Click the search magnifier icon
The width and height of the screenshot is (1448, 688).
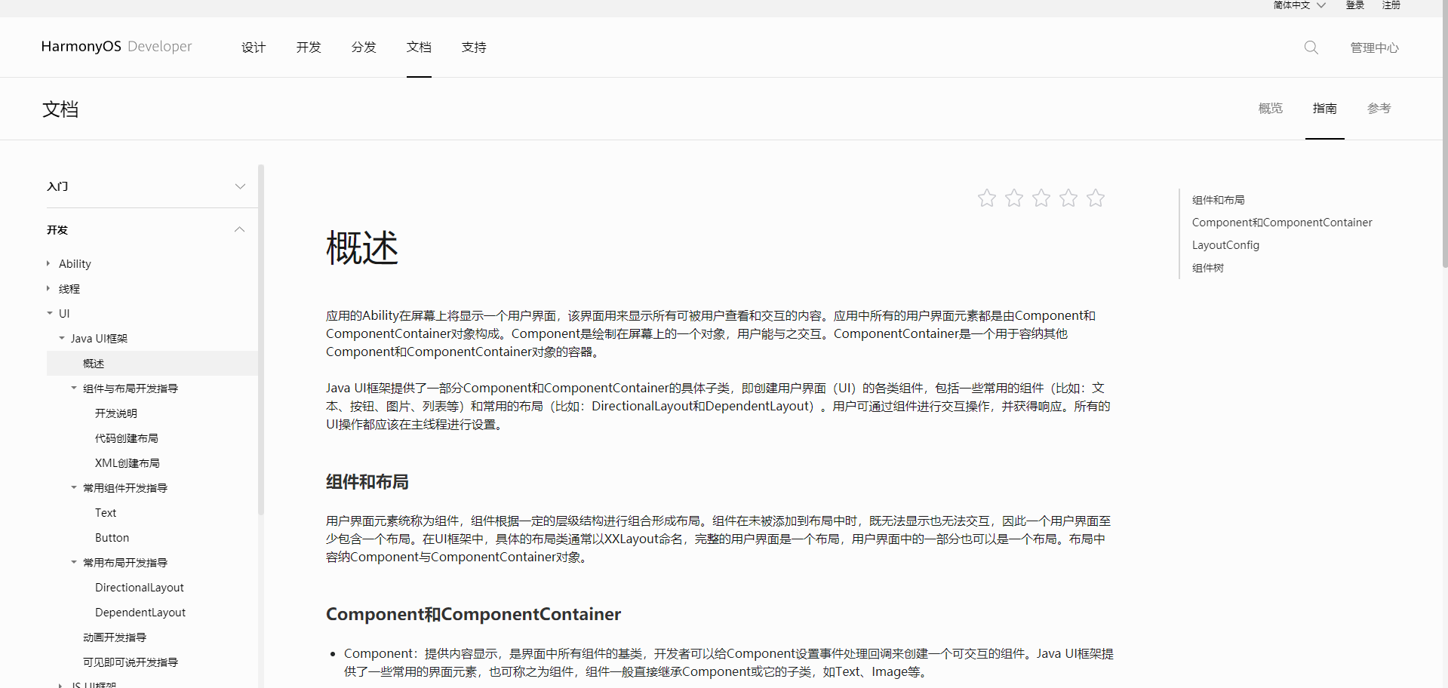click(1311, 48)
